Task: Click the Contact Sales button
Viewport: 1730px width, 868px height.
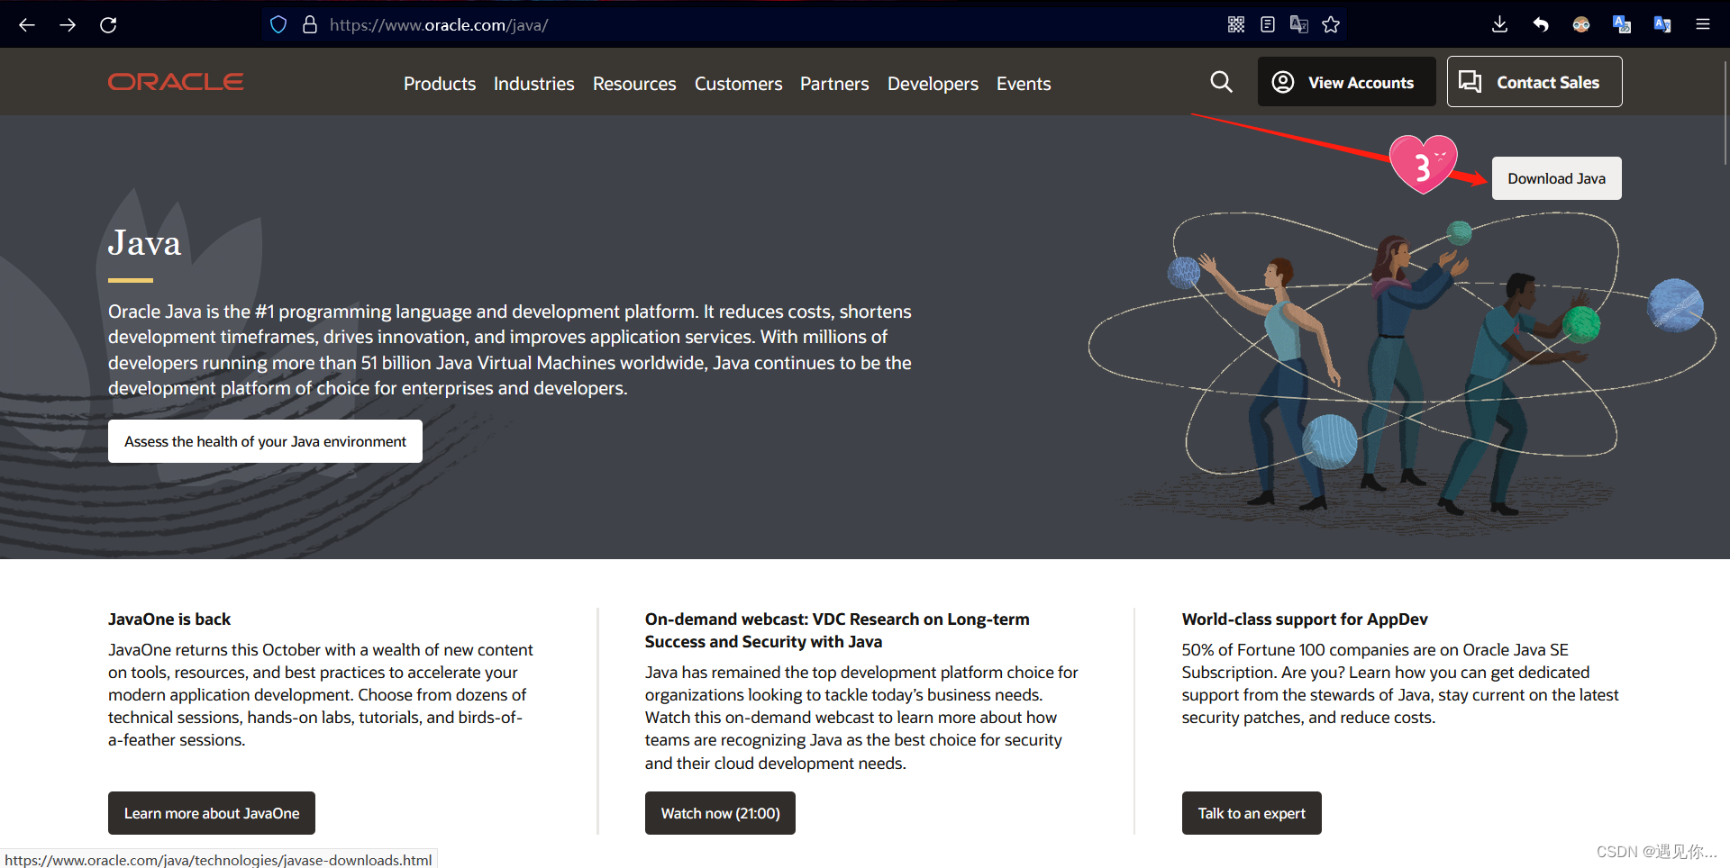Action: [x=1534, y=82]
